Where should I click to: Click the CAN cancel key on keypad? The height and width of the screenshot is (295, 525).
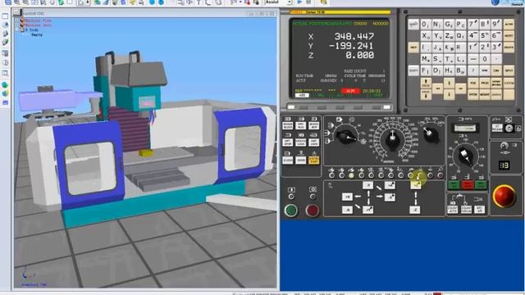point(496,70)
